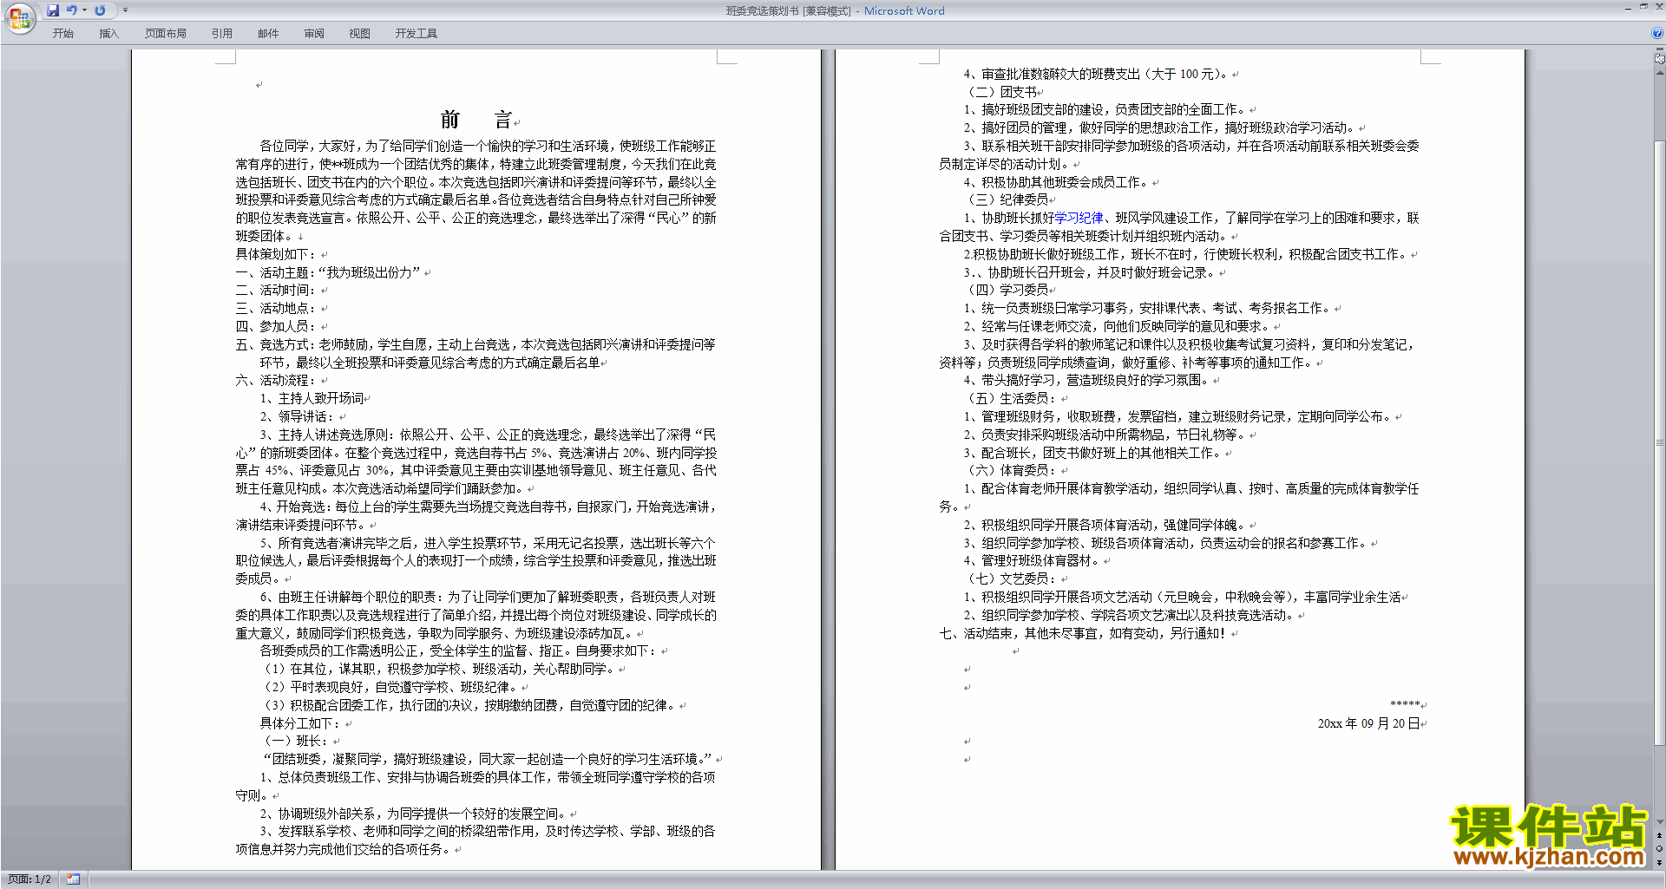1666x889 pixels.
Task: Switch to the 页面布局 tab
Action: pyautogui.click(x=165, y=34)
